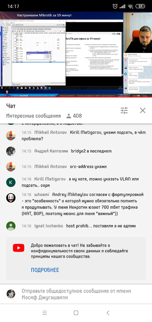Tap the YouTube logo in welcome card
The width and height of the screenshot is (152, 322).
click(19, 248)
